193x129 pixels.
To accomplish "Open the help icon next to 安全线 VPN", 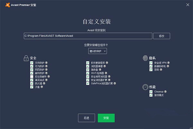I will click(169, 63).
